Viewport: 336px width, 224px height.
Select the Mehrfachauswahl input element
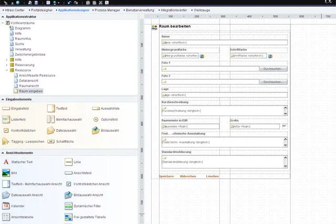coord(64,120)
